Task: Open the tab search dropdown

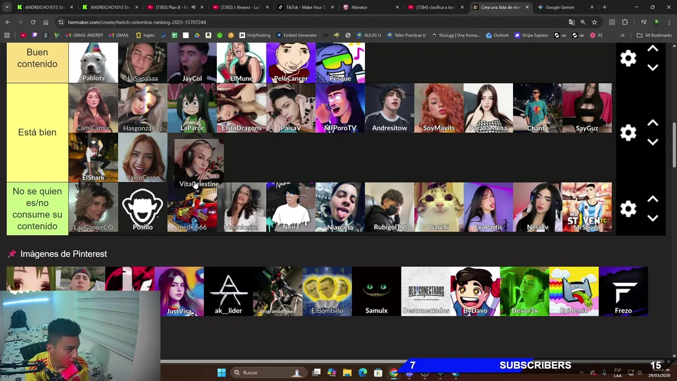Action: pyautogui.click(x=7, y=7)
